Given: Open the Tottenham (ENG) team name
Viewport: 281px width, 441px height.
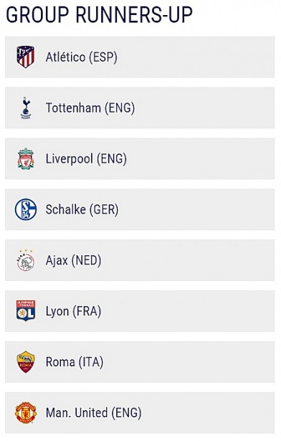Looking at the screenshot, I should [90, 108].
